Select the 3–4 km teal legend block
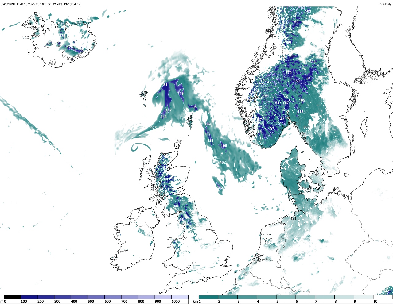The height and width of the screenshot is (304, 393). click(247, 297)
